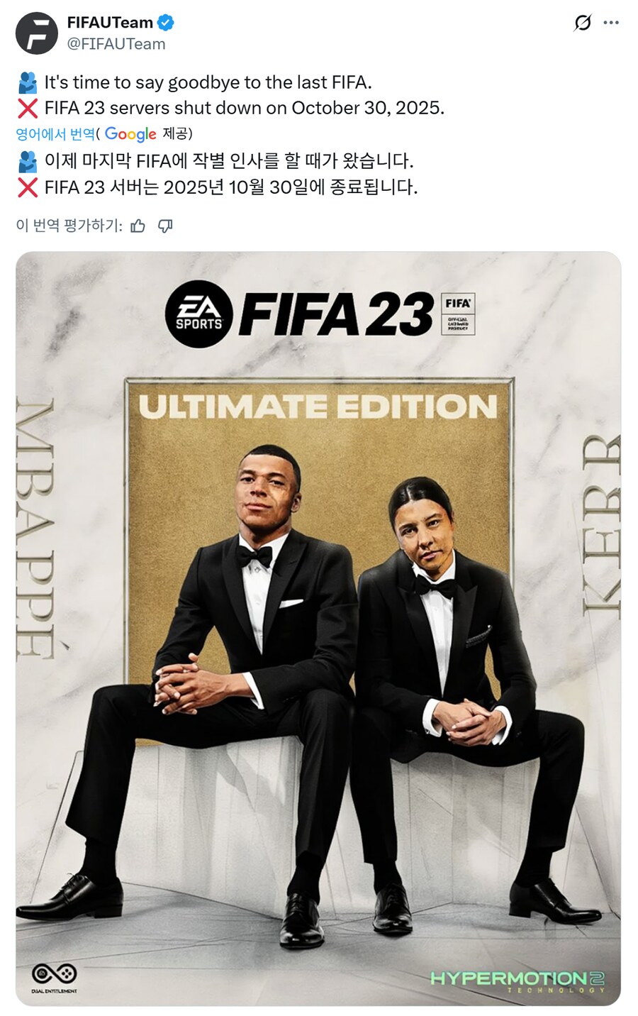Viewport: 638px width, 1016px height.
Task: Select the Korean line '이제 마지막 FIFA에'
Action: pos(116,161)
